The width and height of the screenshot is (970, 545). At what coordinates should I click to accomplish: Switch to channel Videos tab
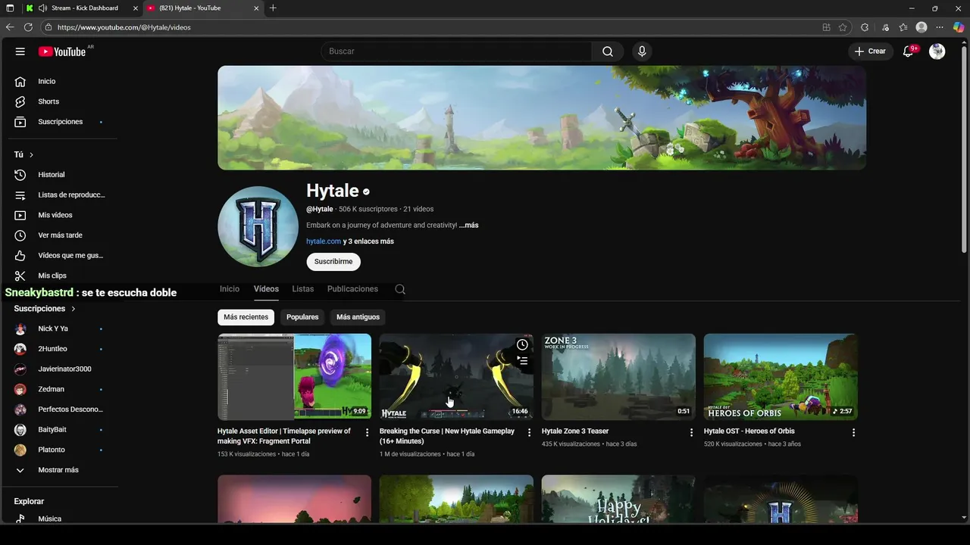[x=266, y=289]
